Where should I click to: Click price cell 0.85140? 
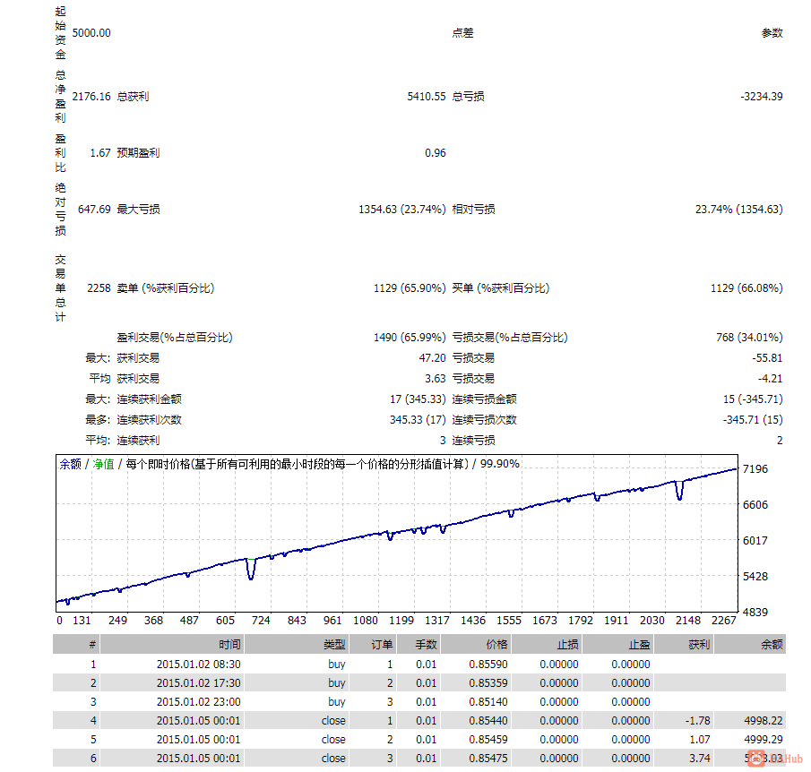pyautogui.click(x=488, y=702)
